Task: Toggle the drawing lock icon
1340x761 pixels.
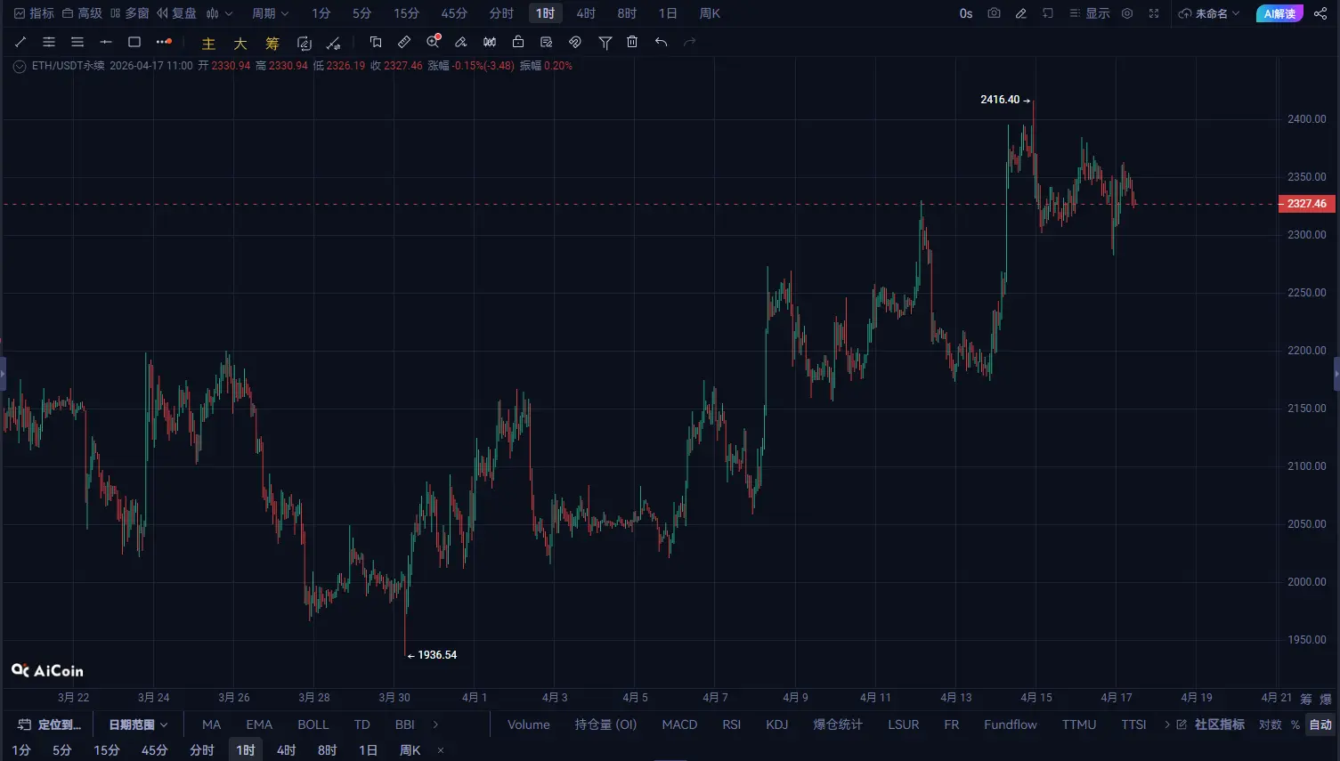Action: tap(518, 42)
